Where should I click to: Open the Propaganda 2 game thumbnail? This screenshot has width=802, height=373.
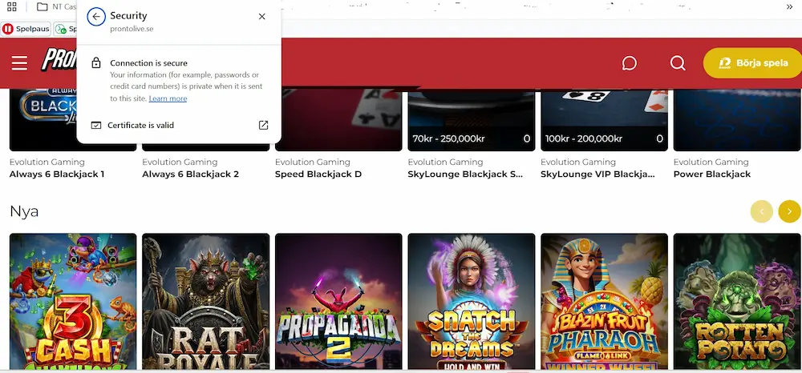(x=338, y=301)
